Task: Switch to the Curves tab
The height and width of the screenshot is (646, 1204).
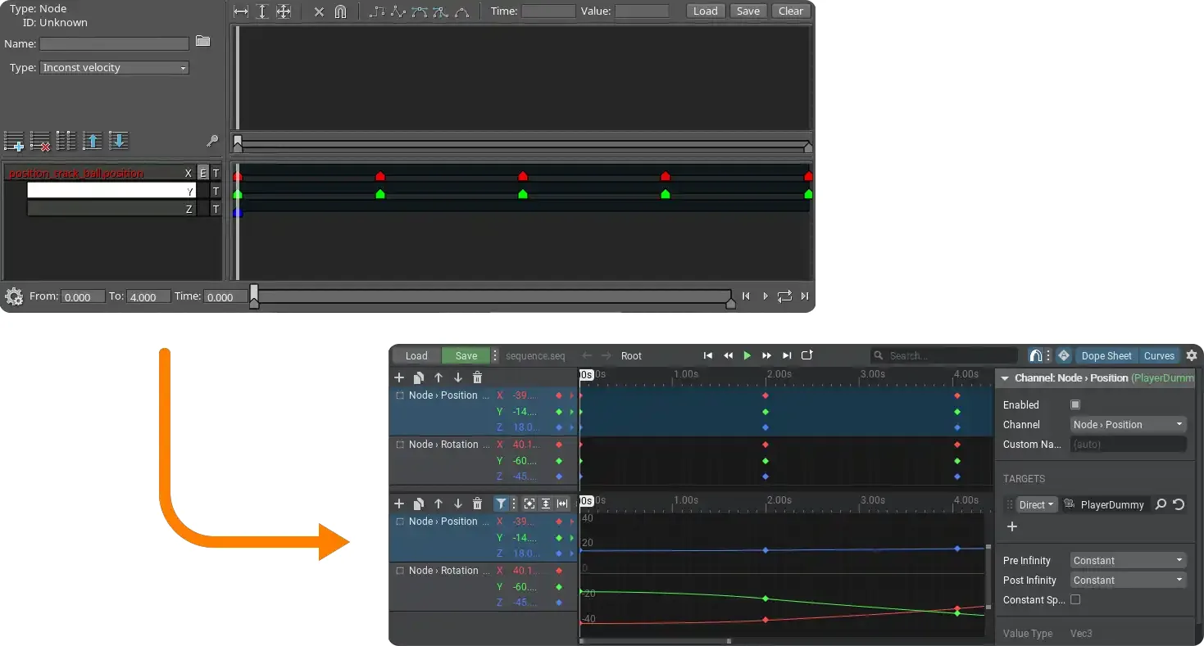Action: tap(1159, 355)
